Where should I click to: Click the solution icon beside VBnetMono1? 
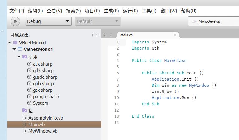pos(15,42)
